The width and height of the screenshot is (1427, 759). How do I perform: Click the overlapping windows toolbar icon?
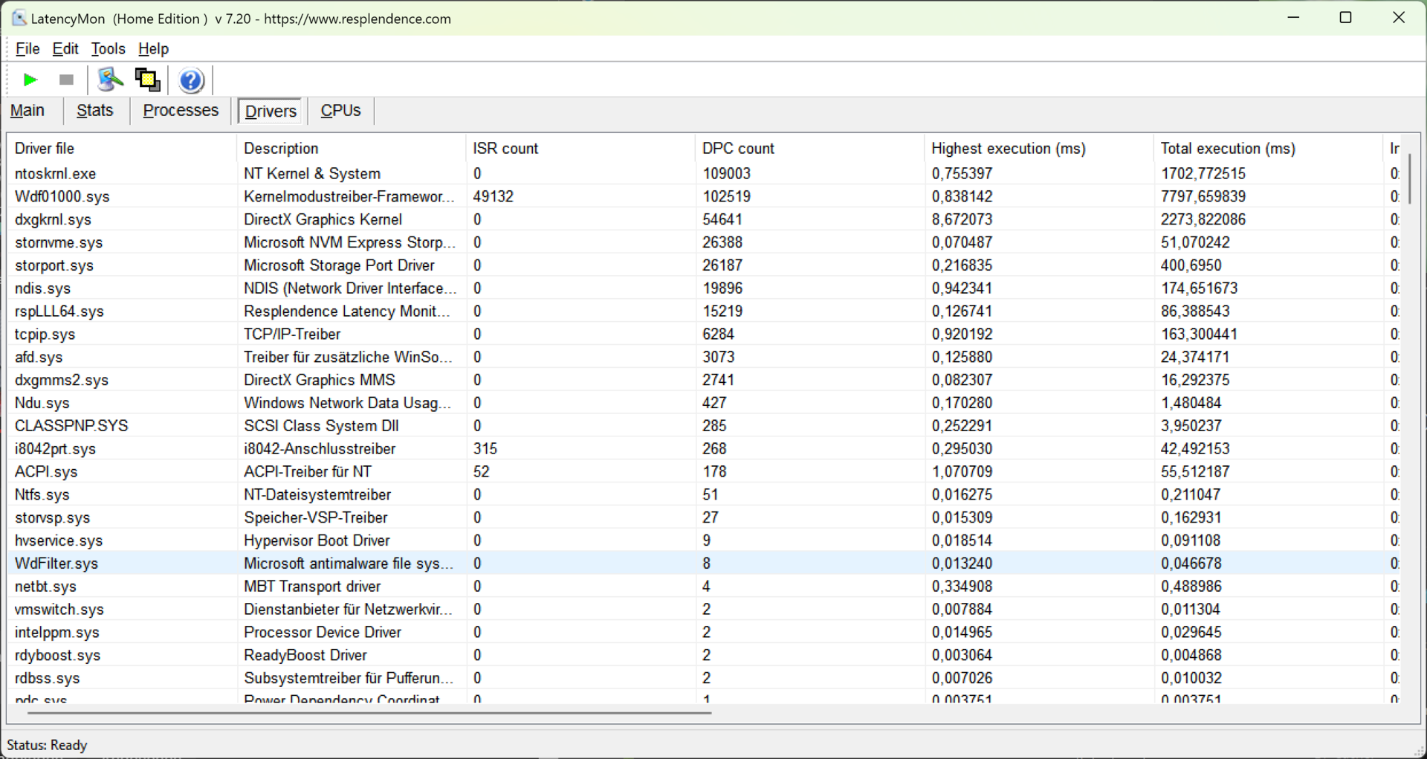[x=147, y=80]
